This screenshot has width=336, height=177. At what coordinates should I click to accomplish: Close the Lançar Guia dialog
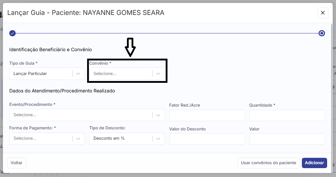322,13
